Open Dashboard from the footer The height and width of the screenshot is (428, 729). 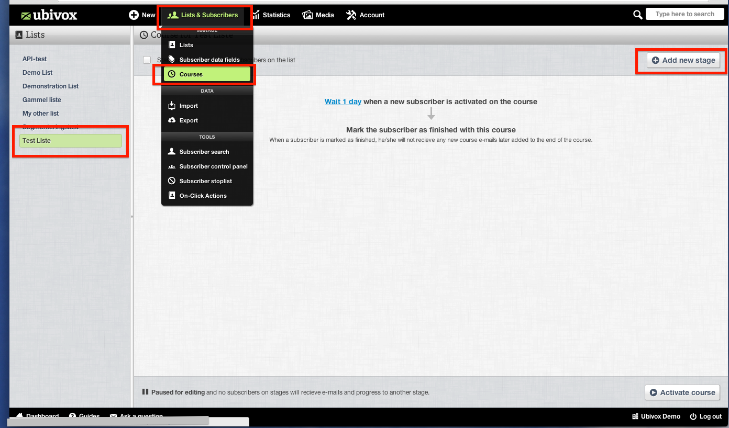pos(38,416)
